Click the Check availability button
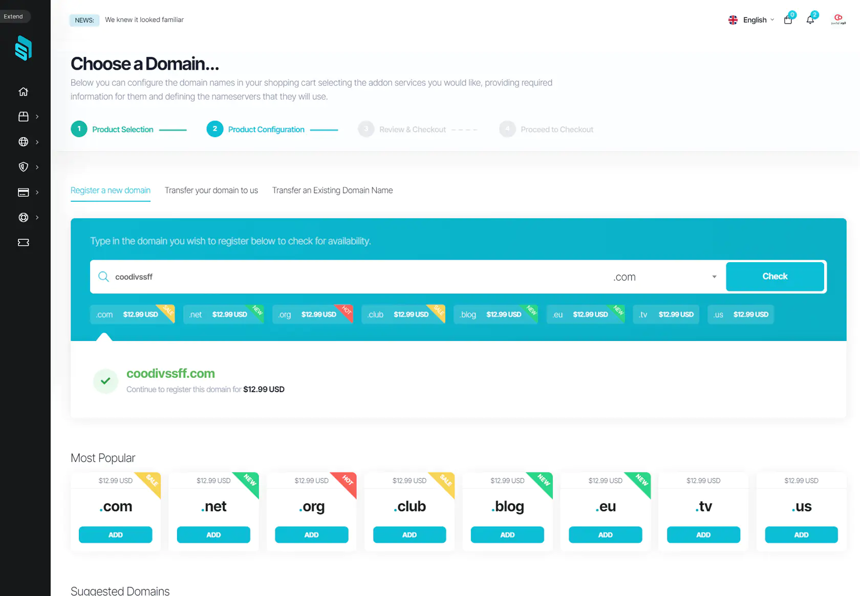The height and width of the screenshot is (596, 860). [x=775, y=276]
